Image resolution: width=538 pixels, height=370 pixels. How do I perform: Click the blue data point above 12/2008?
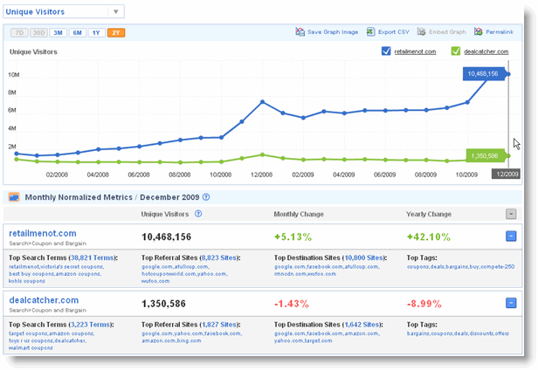point(263,102)
